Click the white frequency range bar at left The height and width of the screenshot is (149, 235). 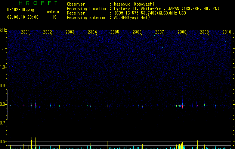tap(7, 104)
